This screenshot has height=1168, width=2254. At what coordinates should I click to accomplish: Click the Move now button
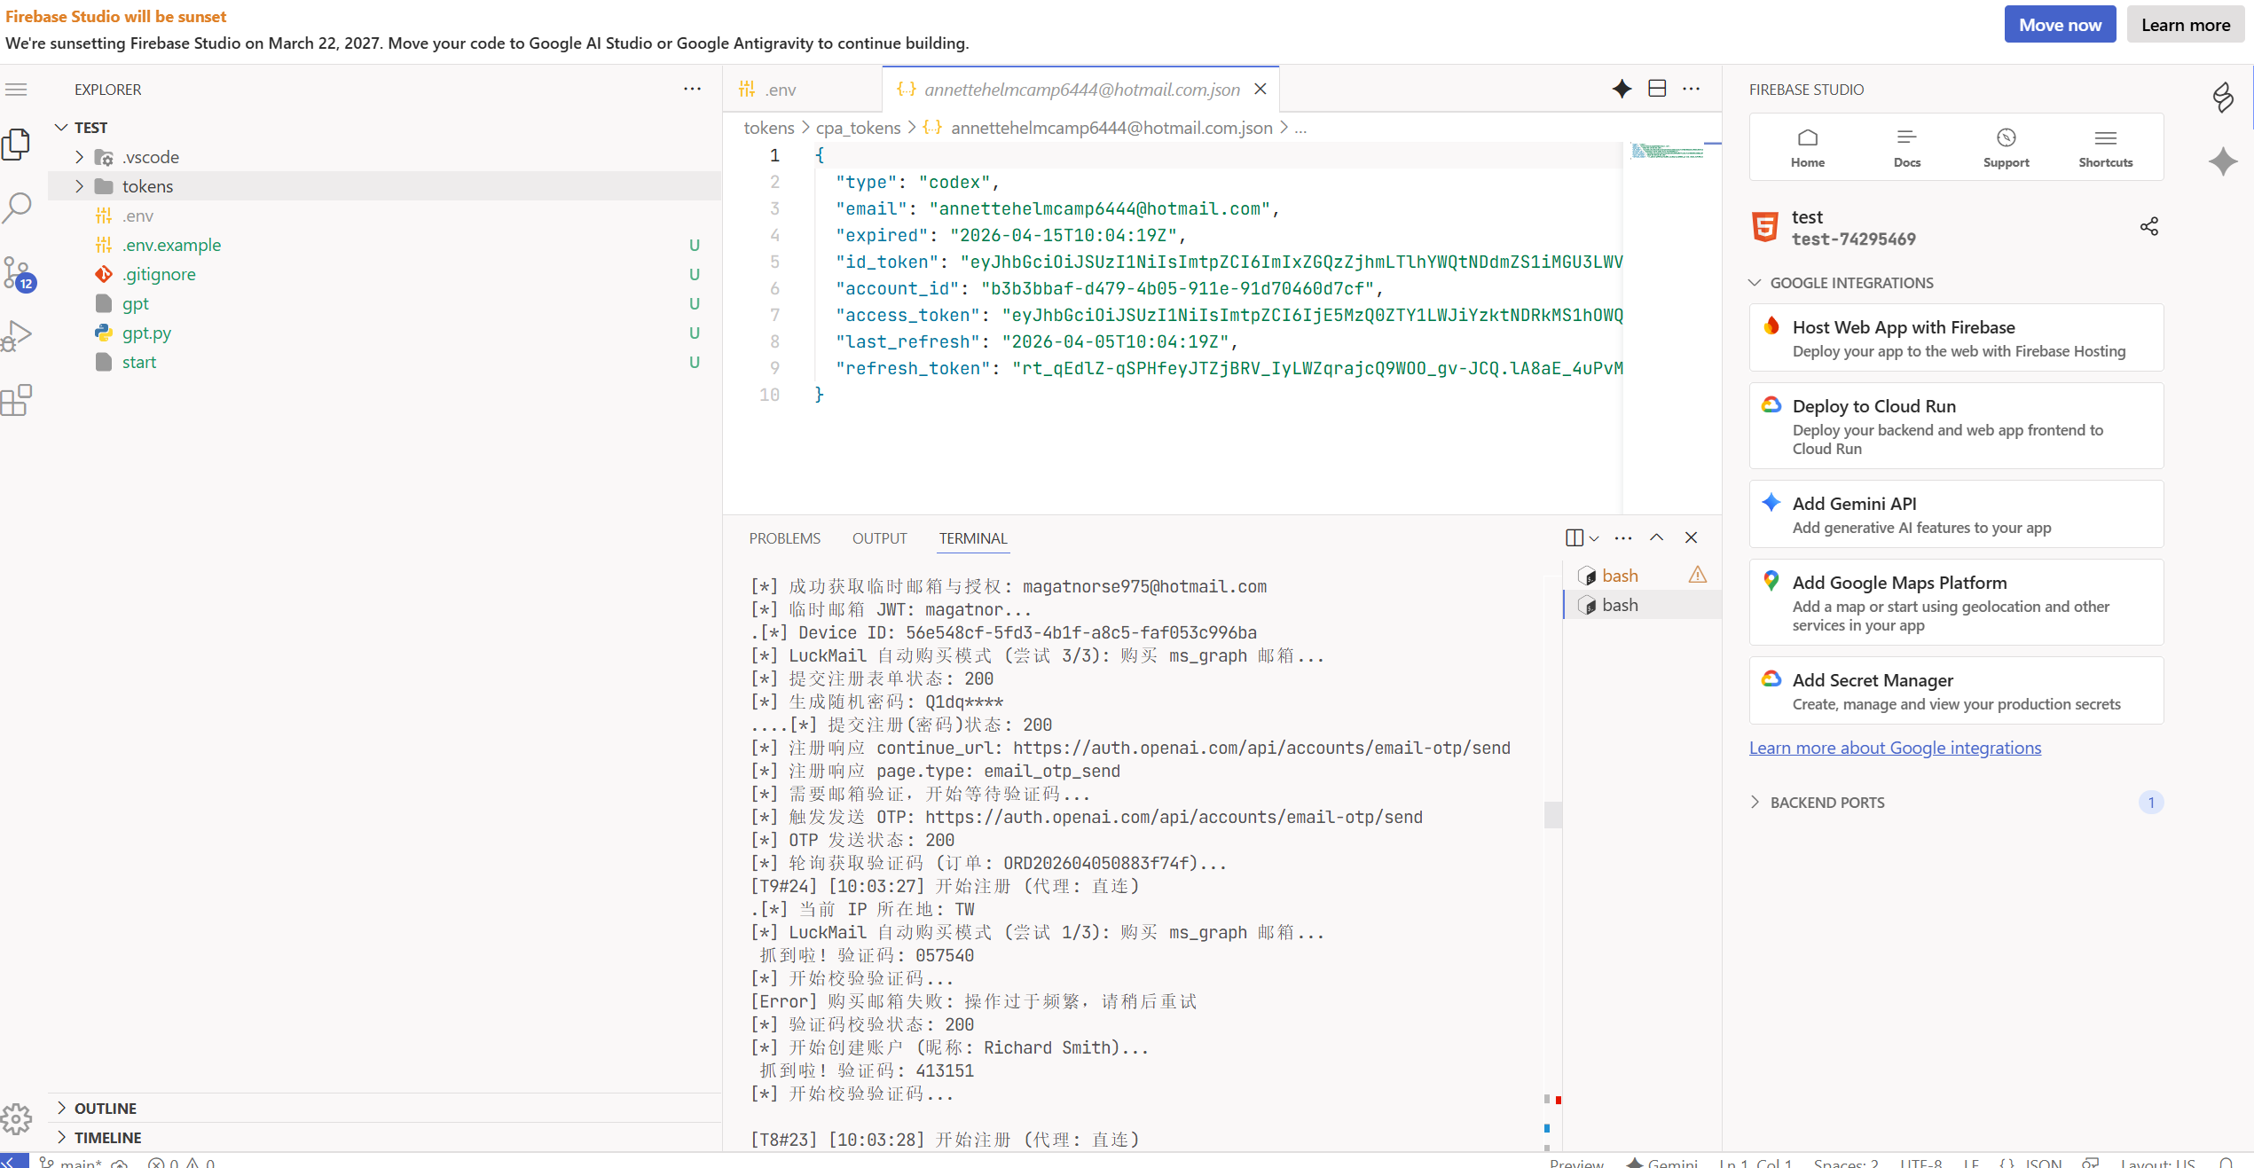2060,25
